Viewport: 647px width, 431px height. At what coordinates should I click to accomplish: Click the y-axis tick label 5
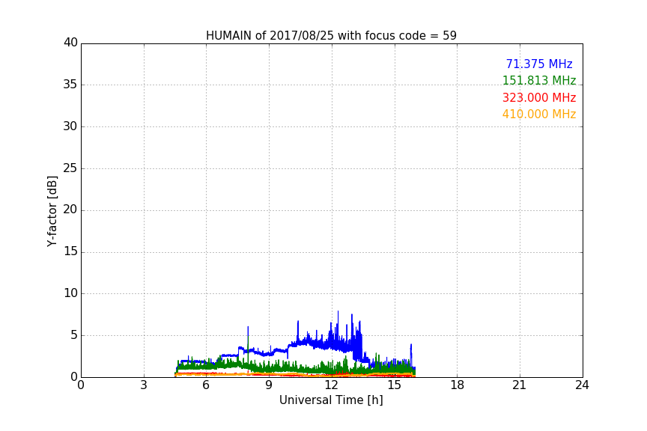(x=74, y=335)
